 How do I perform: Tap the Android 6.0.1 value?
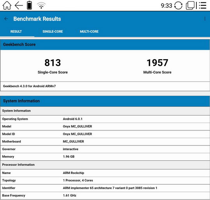[x=73, y=119]
